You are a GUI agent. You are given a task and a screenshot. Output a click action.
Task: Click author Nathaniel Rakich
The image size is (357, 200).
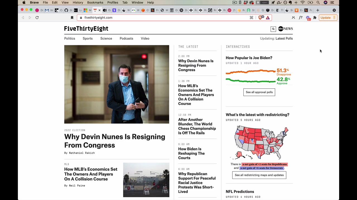point(82,153)
